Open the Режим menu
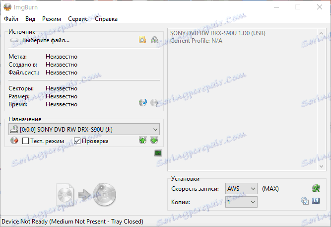 point(52,19)
